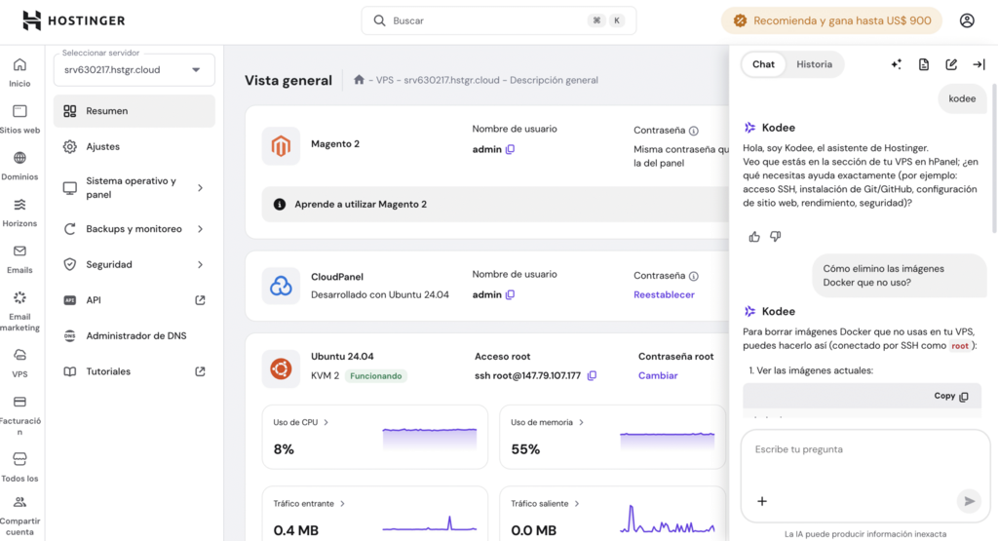Click the Tráfico saliente graph

pos(667,519)
